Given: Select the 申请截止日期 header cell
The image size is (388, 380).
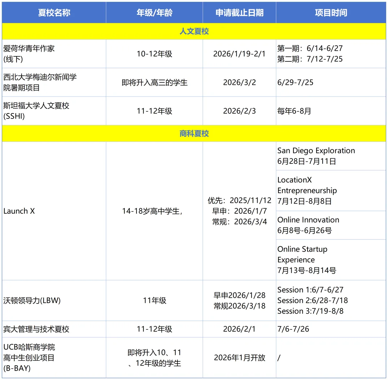Looking at the screenshot, I should [239, 13].
